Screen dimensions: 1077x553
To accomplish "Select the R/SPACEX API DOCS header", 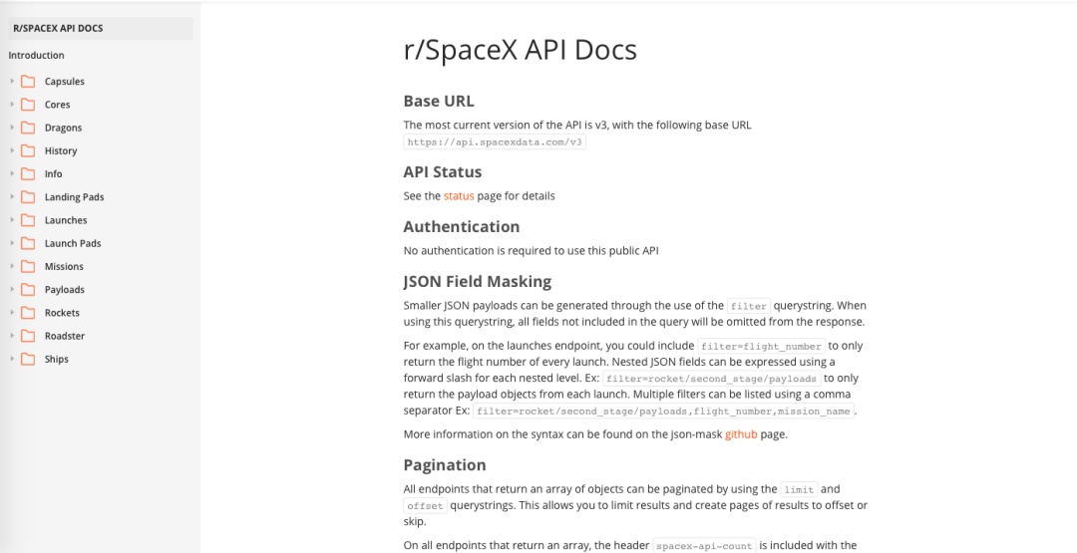I will pos(101,29).
